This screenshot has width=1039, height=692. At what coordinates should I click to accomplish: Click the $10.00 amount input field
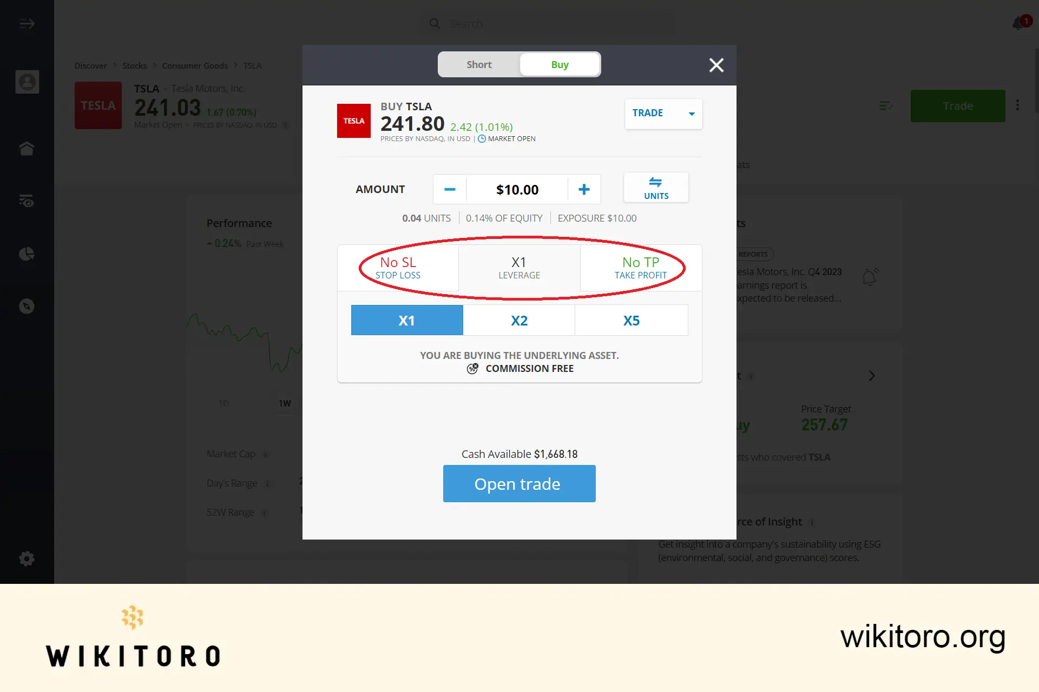[517, 189]
